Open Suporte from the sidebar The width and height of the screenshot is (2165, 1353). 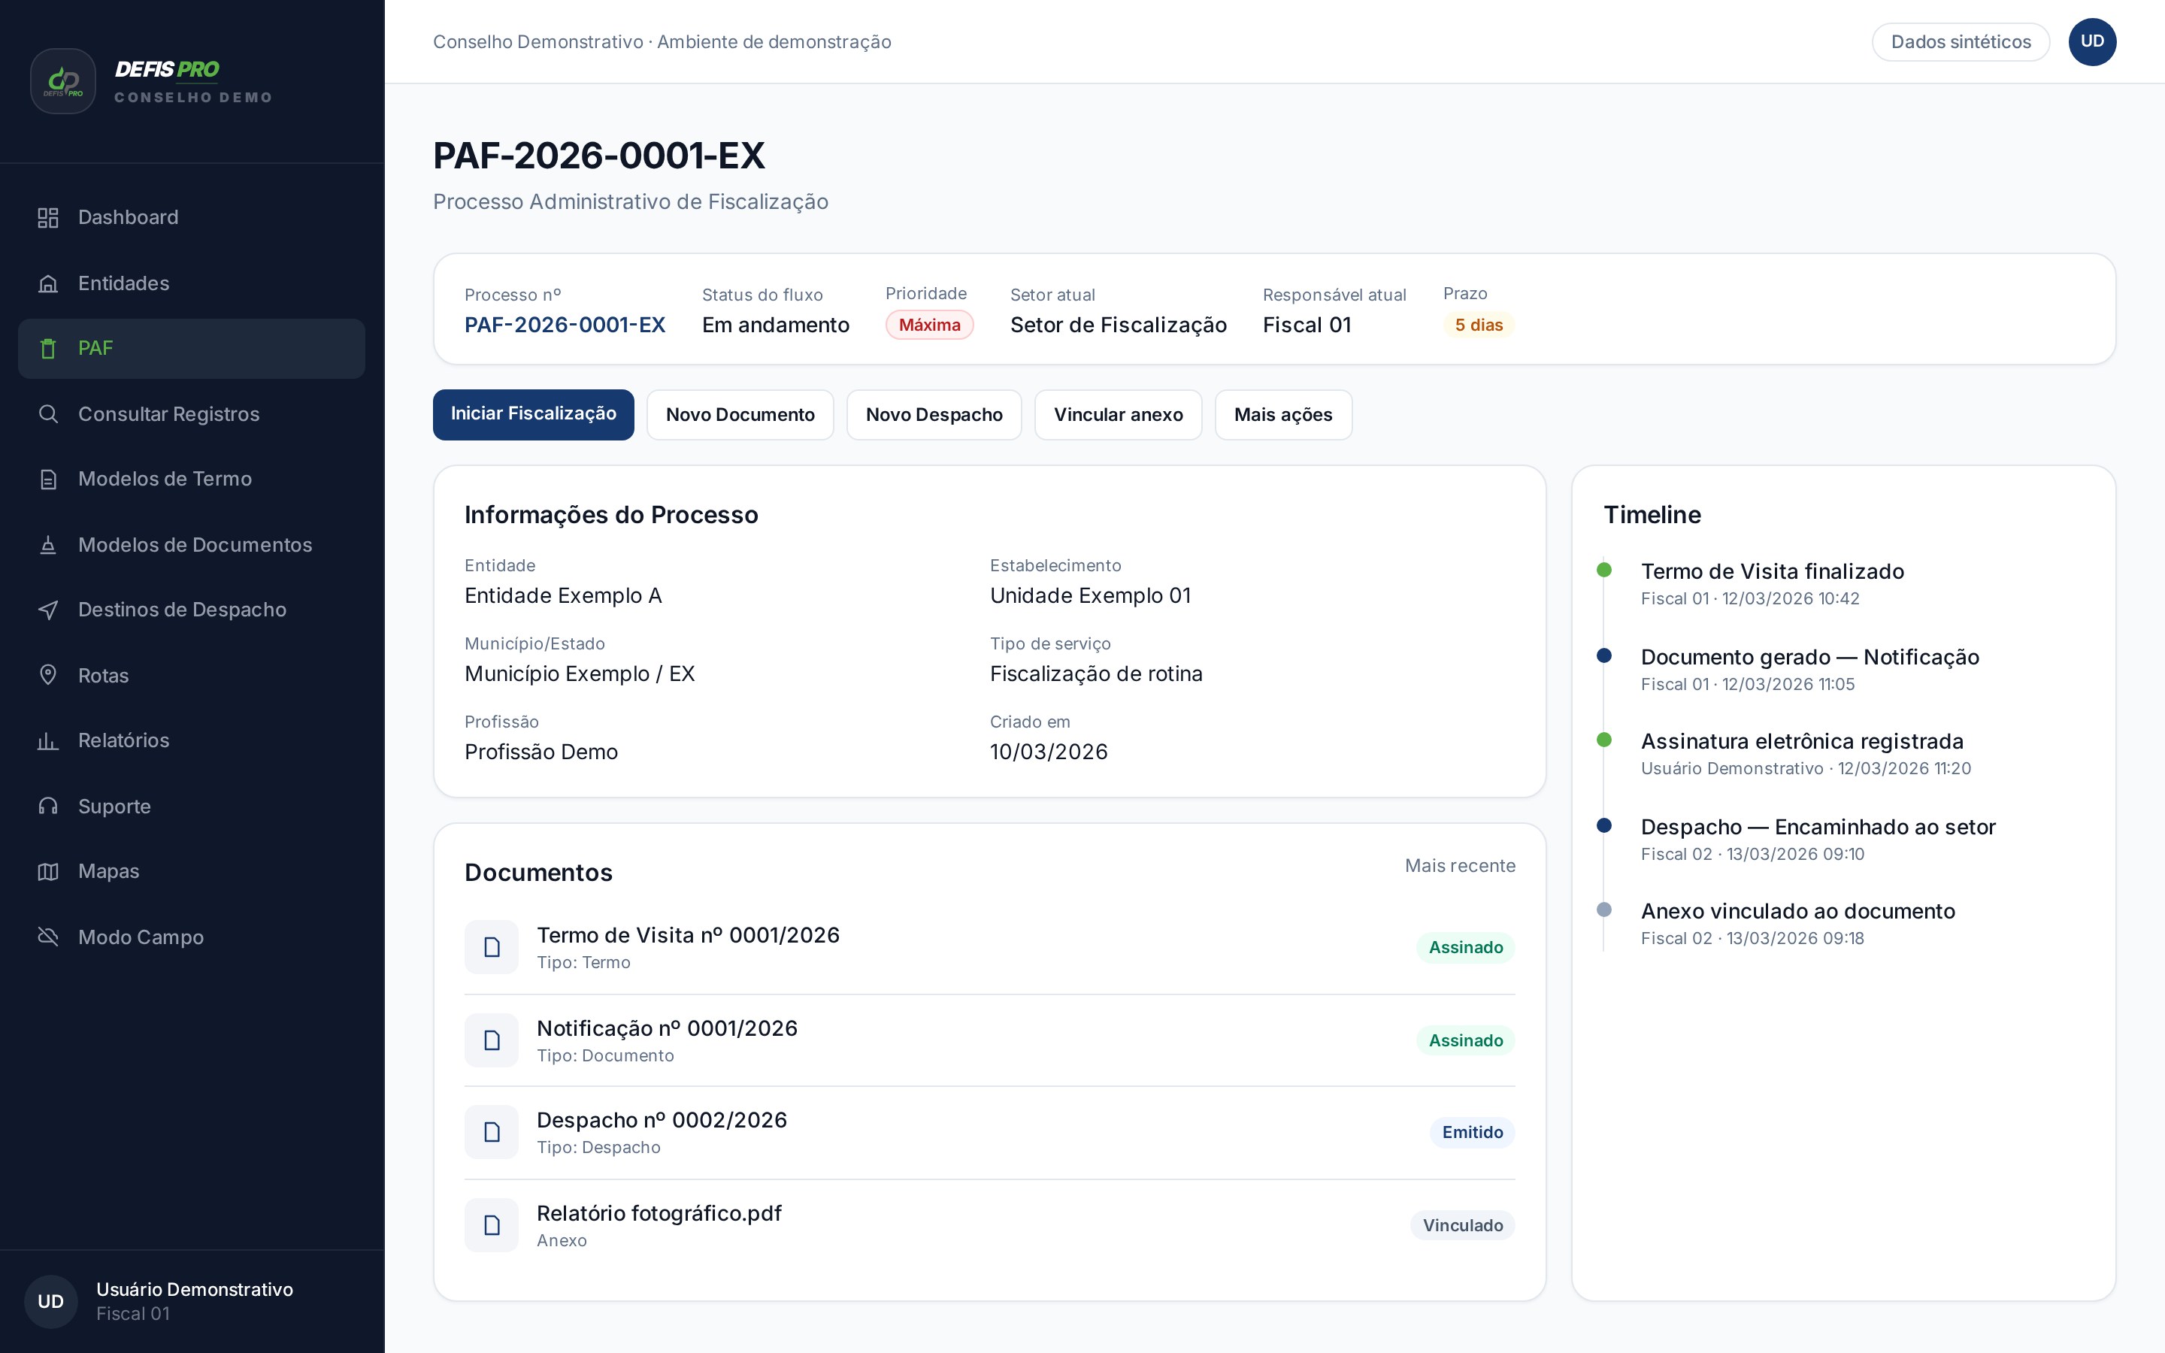tap(192, 807)
